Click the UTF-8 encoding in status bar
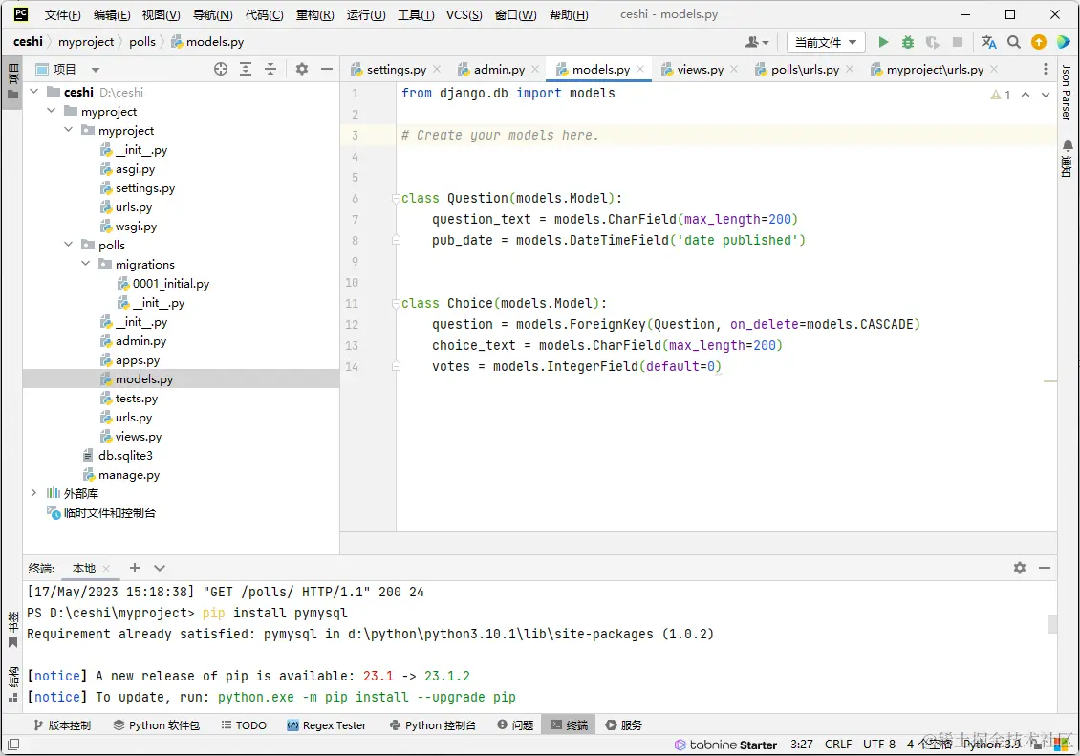This screenshot has width=1080, height=756. [879, 744]
